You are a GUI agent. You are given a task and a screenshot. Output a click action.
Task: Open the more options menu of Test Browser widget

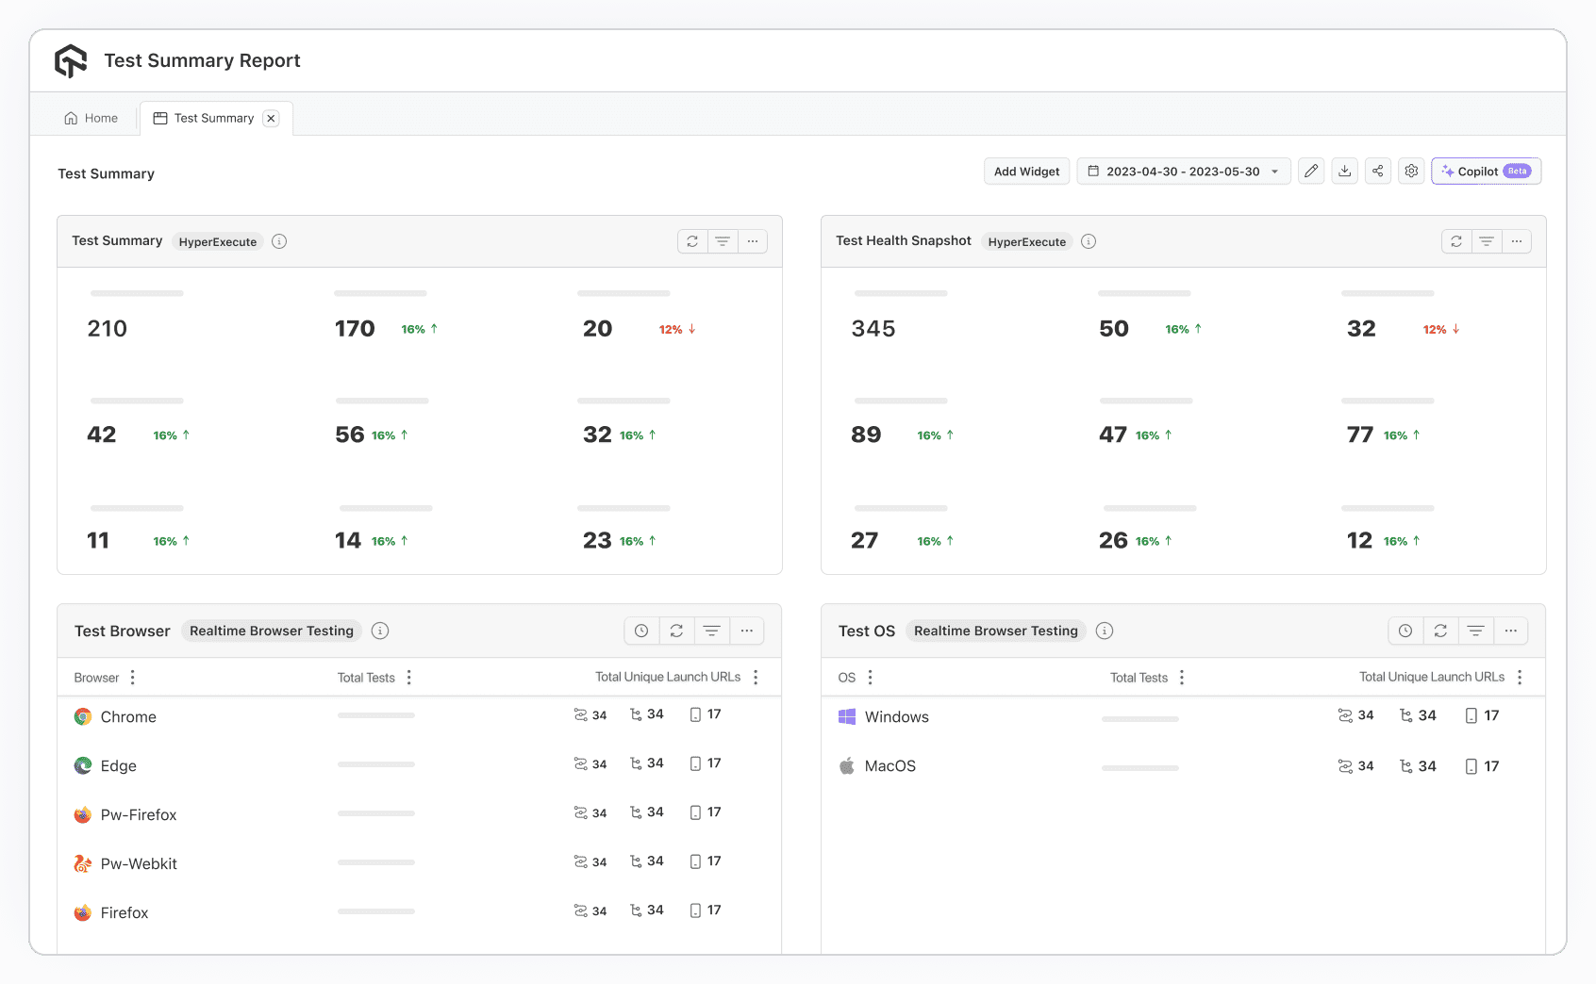tap(747, 631)
